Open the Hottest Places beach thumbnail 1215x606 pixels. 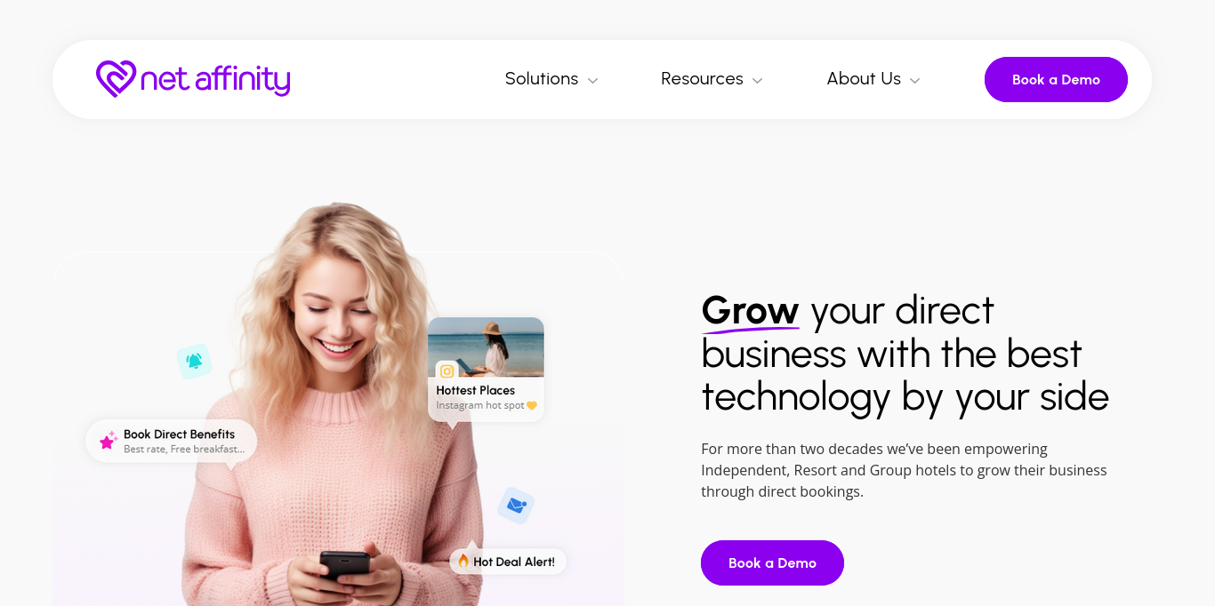486,347
